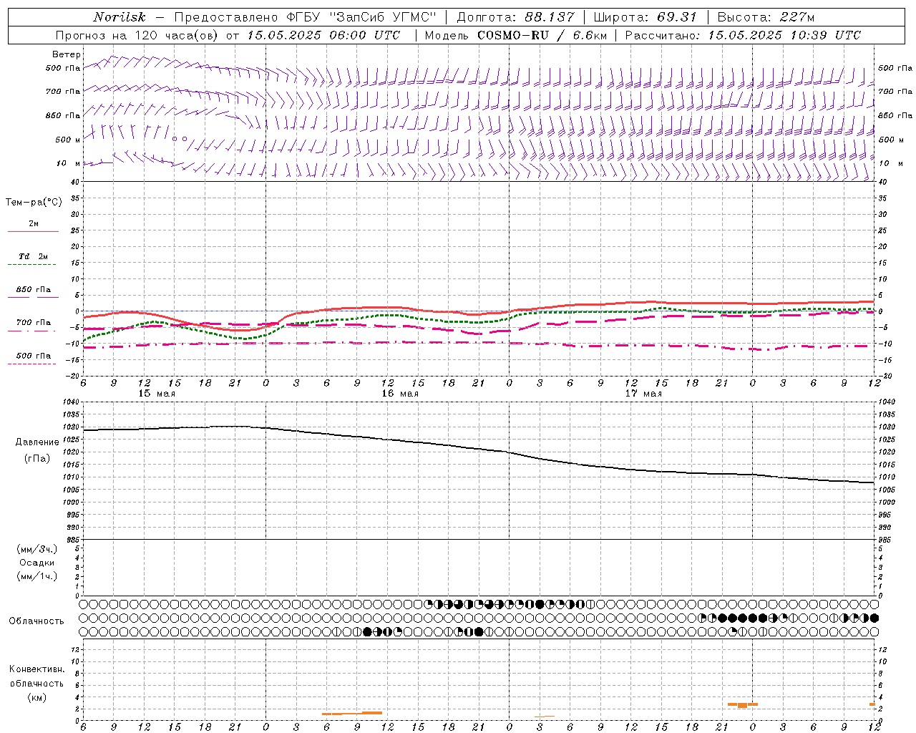The image size is (916, 733).
Task: Click the 'Долгота: 88.137' value
Action: (x=515, y=17)
